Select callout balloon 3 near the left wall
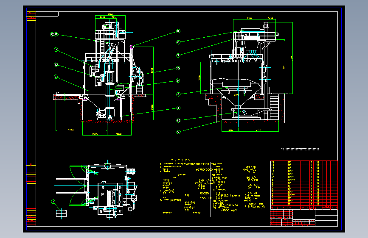The width and height of the screenshot is (368, 238). [56, 77]
